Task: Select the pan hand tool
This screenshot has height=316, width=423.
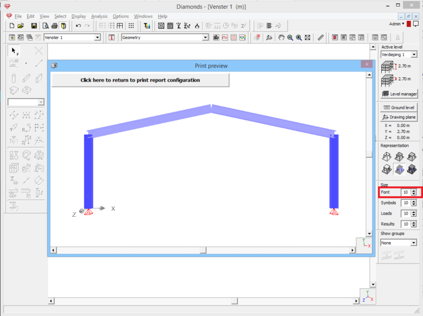Action: pos(281,38)
